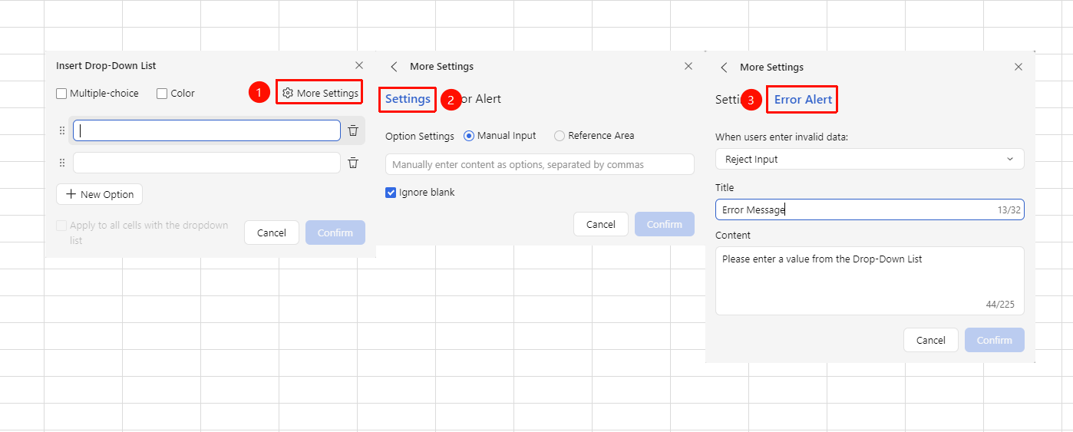This screenshot has width=1073, height=432.
Task: Open the Reject Input dropdown
Action: point(870,159)
